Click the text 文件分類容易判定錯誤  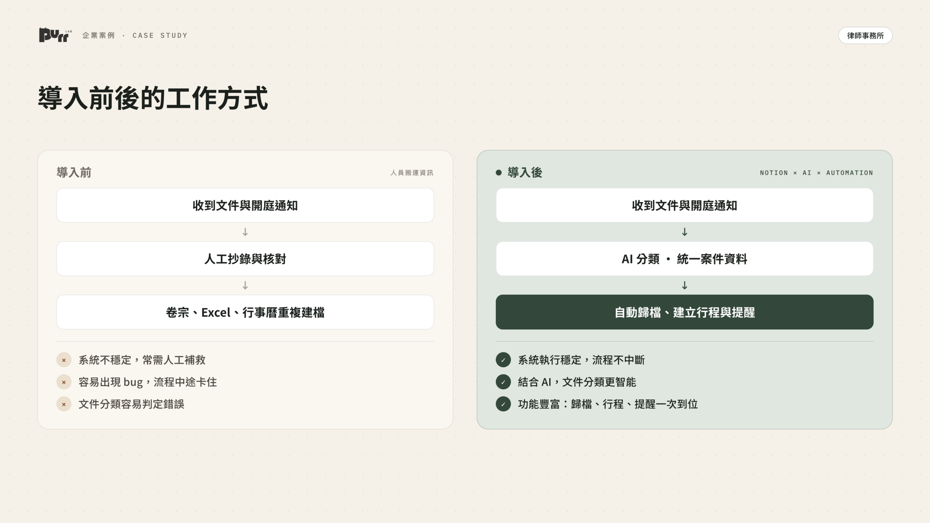pyautogui.click(x=132, y=404)
